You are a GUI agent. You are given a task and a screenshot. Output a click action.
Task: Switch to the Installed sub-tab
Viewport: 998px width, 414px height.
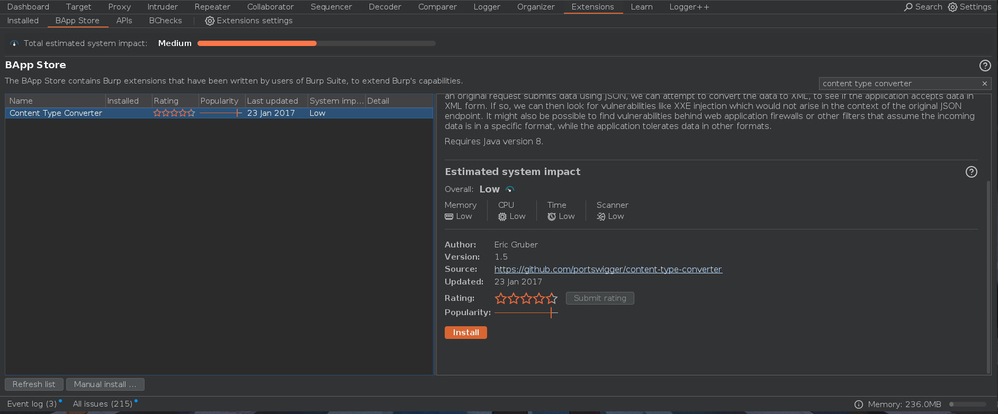23,21
